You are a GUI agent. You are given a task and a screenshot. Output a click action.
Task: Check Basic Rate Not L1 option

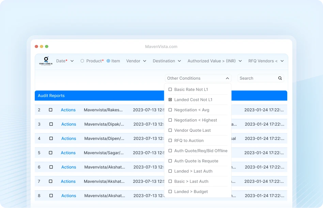[x=170, y=90]
